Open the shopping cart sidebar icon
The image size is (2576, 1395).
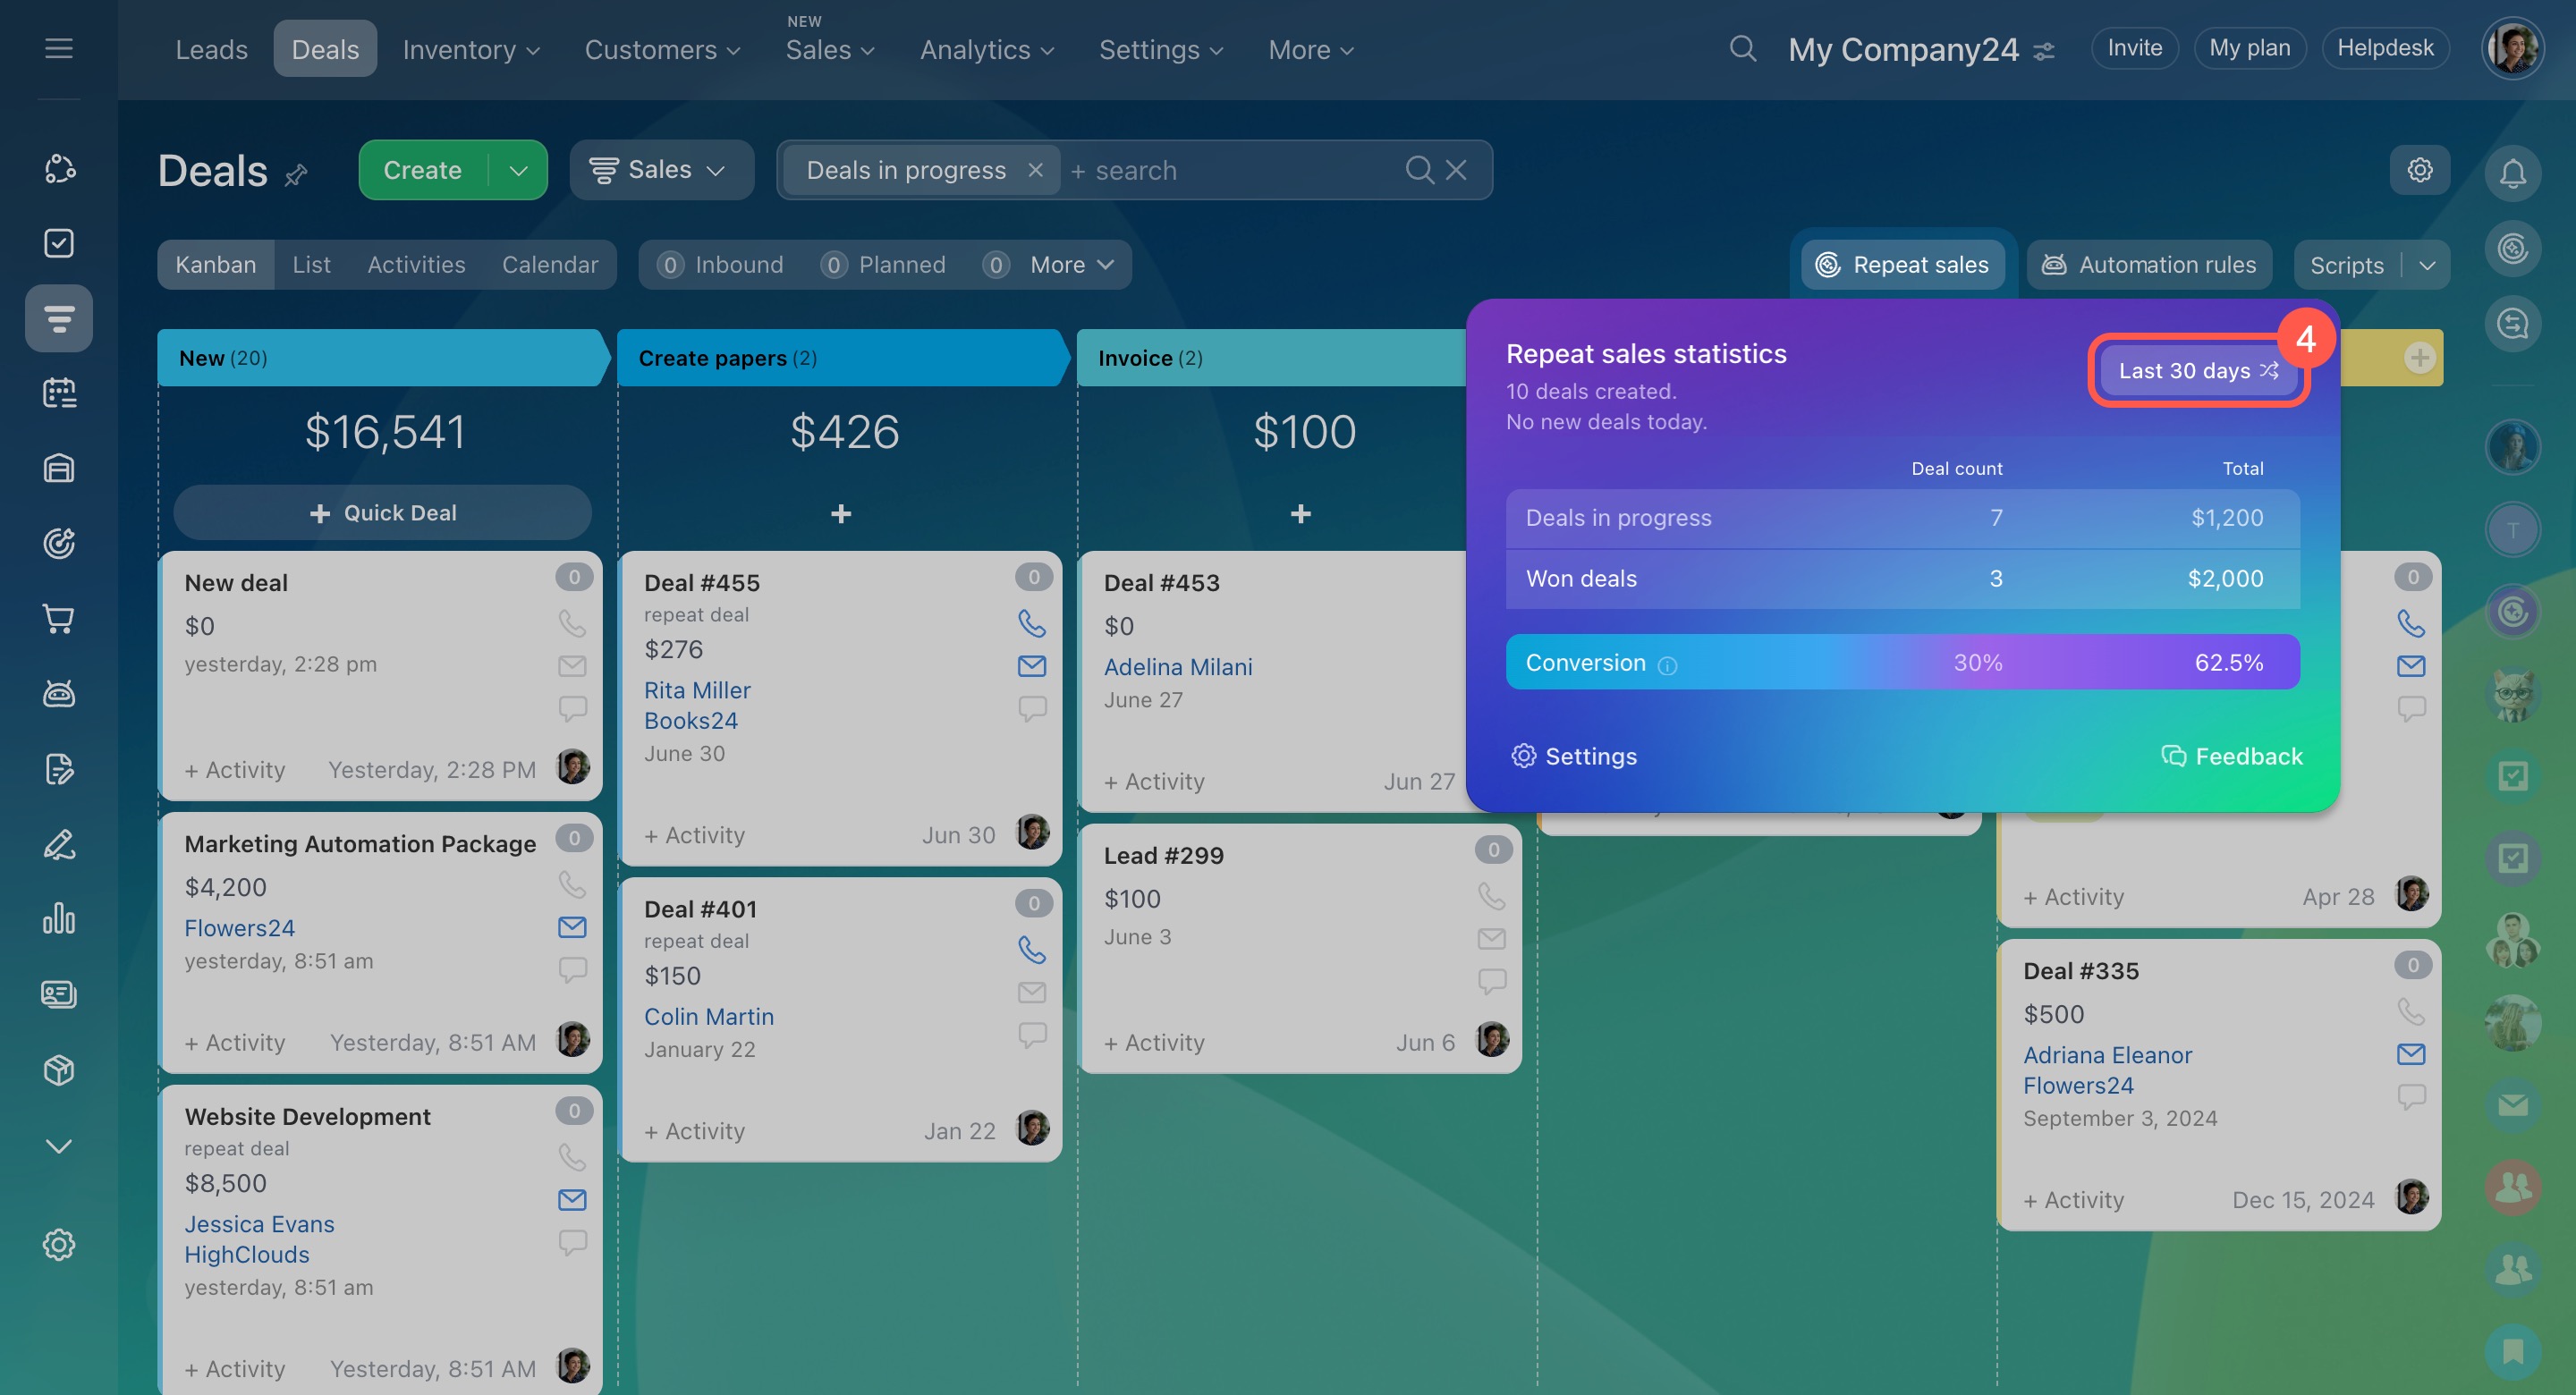tap(59, 619)
